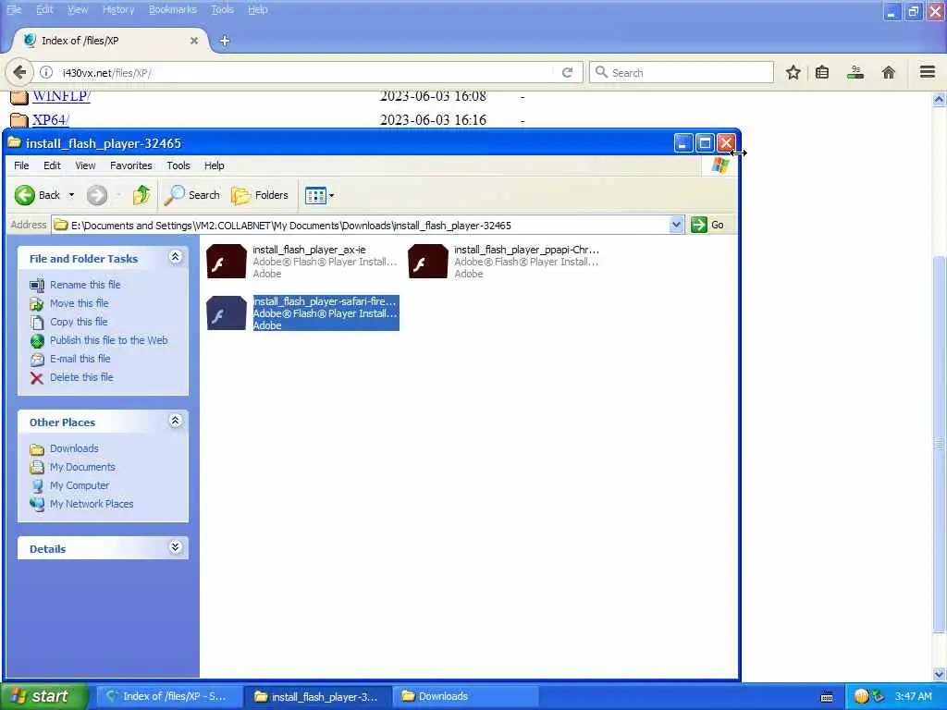Image resolution: width=947 pixels, height=710 pixels.
Task: Click the Up folder toolbar icon
Action: click(x=141, y=195)
